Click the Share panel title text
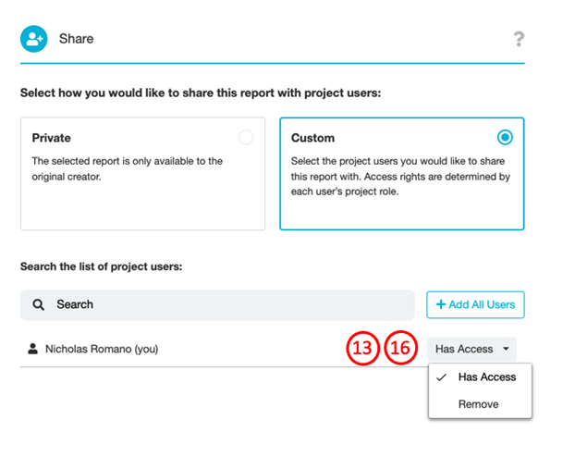The image size is (575, 469). [x=76, y=39]
